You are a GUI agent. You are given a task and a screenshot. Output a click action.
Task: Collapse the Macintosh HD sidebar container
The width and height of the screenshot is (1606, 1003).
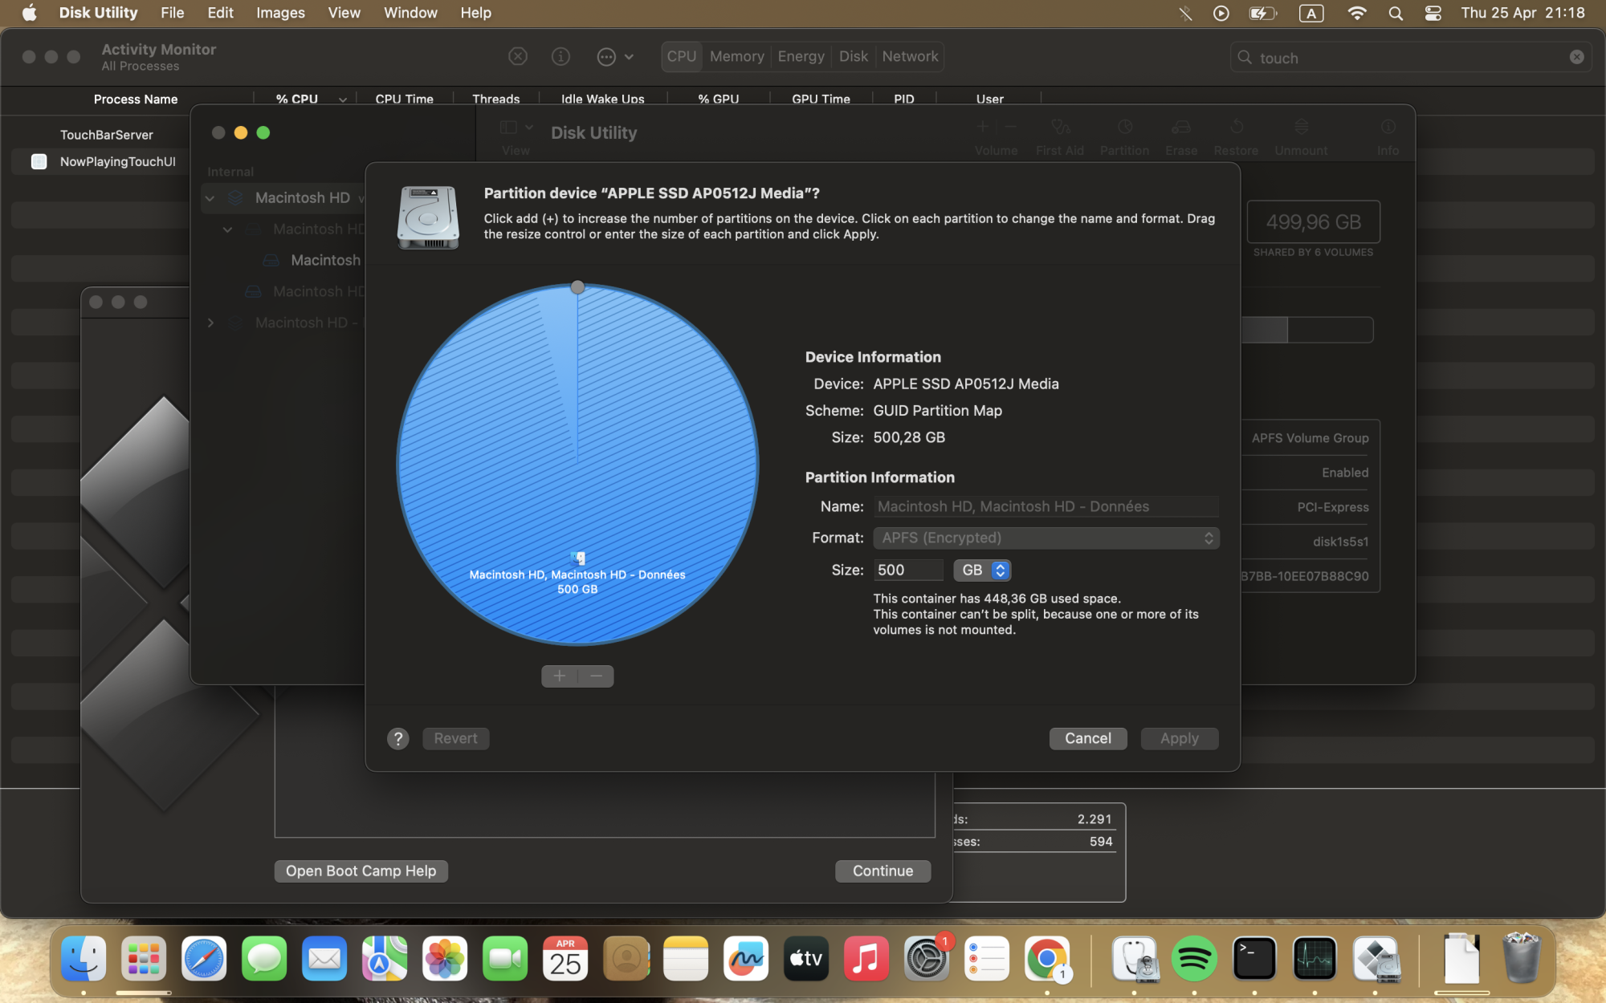[x=210, y=198]
